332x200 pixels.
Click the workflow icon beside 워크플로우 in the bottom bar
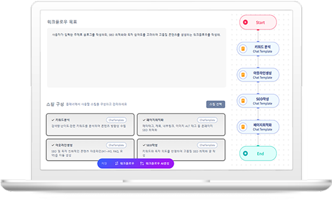pos(117,164)
